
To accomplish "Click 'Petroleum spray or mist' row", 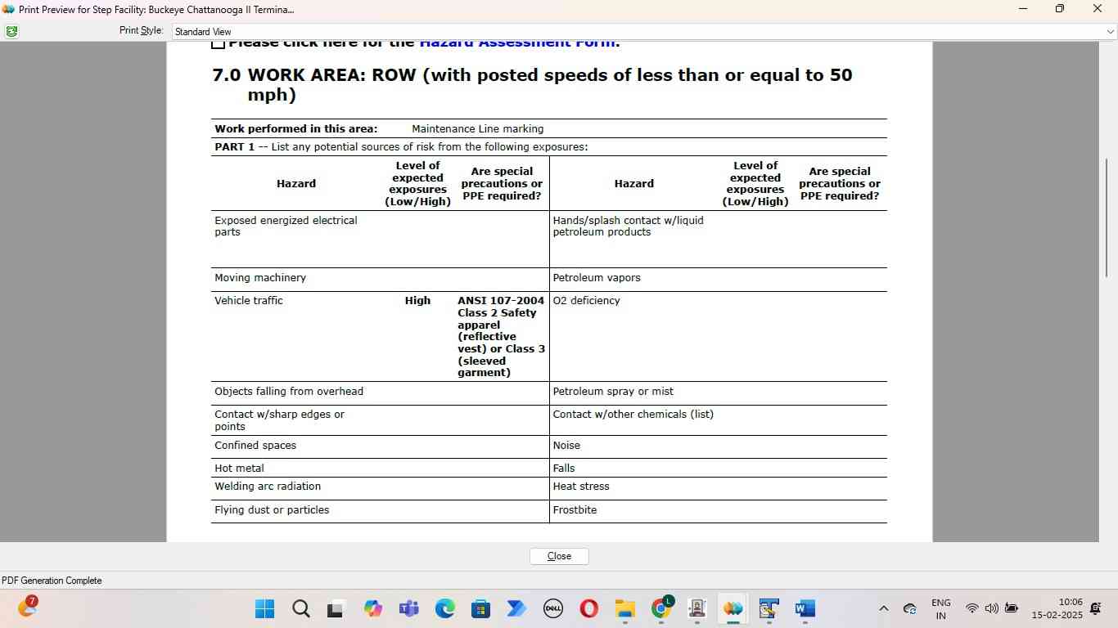I will point(613,392).
